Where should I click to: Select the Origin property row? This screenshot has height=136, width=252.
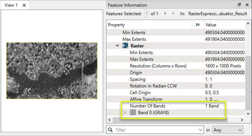pos(176,73)
